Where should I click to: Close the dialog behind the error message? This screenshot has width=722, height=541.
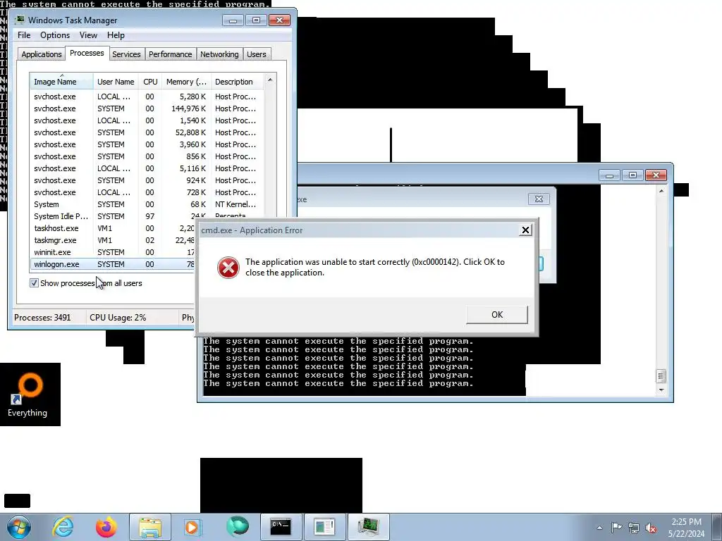coord(539,199)
